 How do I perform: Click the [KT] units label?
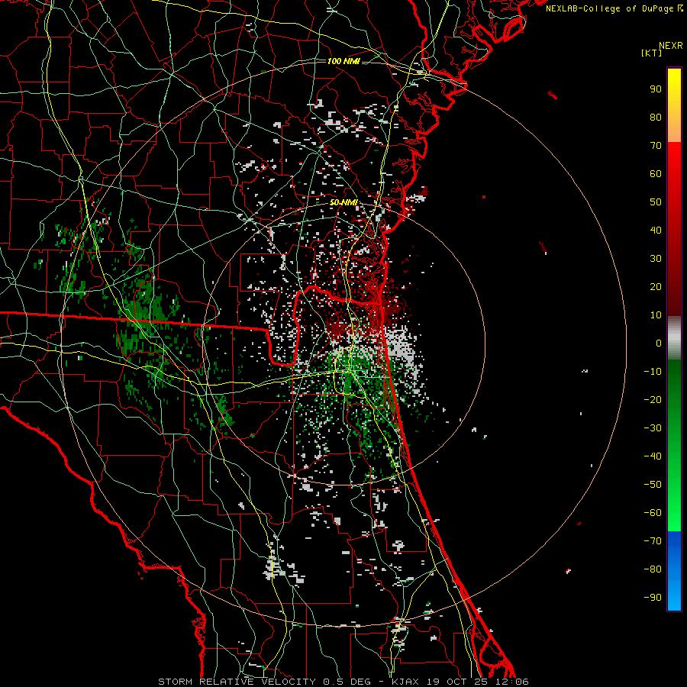point(652,53)
